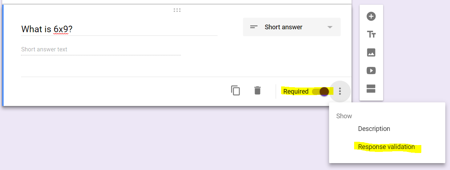The width and height of the screenshot is (450, 170).
Task: Add a new question with plus icon
Action: (371, 16)
